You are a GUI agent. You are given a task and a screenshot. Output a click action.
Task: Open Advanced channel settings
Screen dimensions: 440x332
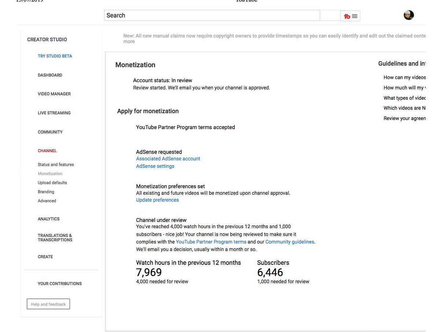click(47, 201)
